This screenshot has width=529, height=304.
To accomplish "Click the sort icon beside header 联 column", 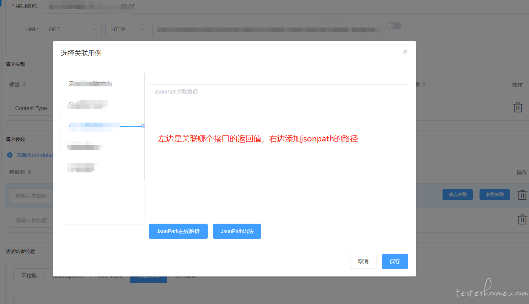I will 424,85.
